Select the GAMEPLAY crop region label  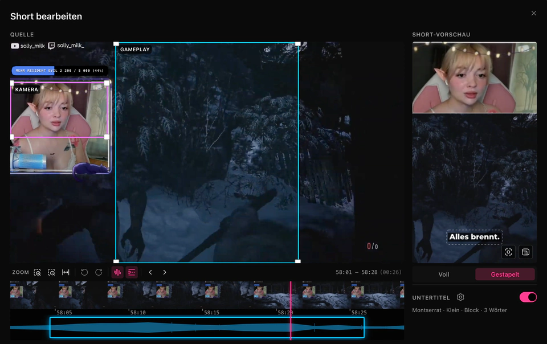135,50
